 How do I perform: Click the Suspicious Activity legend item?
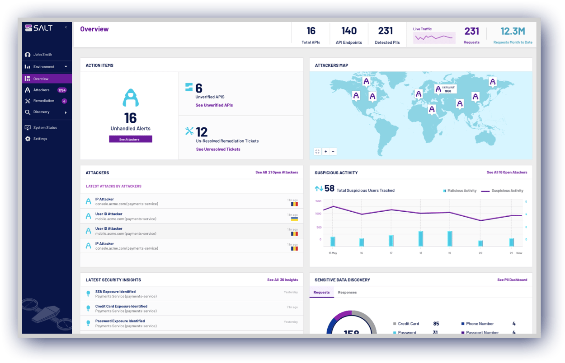502,191
